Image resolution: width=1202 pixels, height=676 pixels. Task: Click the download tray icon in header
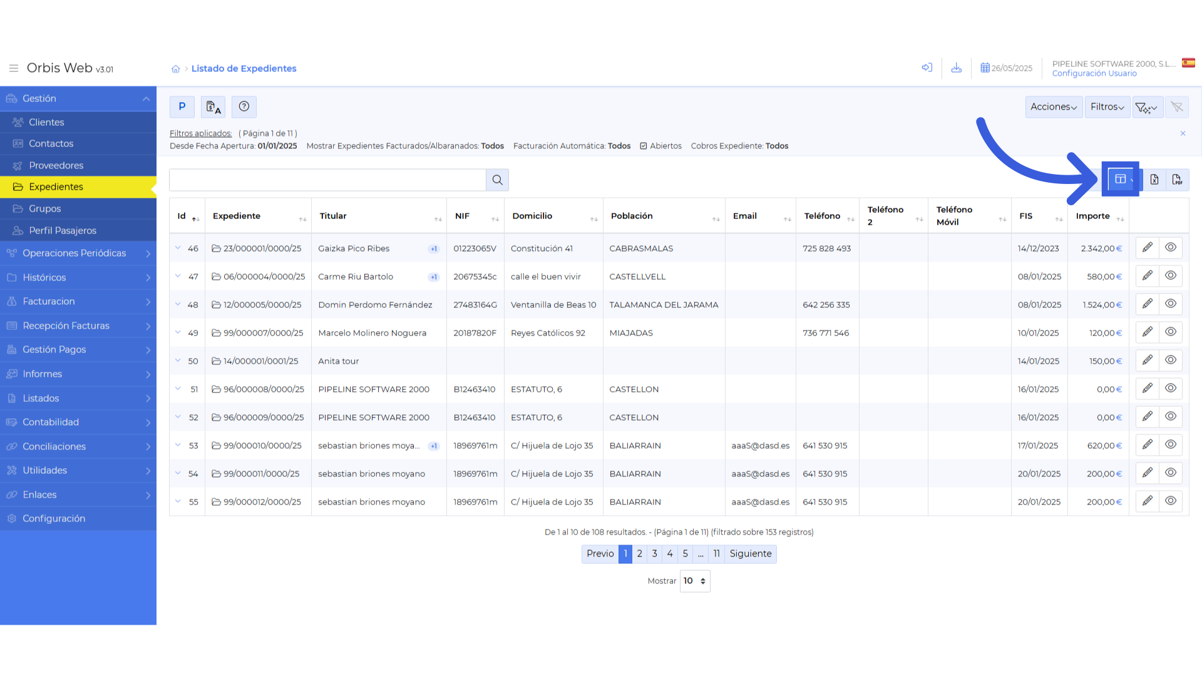pyautogui.click(x=957, y=68)
